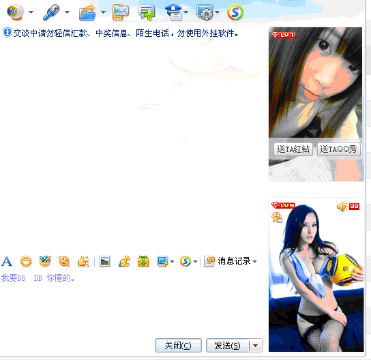The width and height of the screenshot is (371, 360).
Task: Click the 送TA红钻 button
Action: coord(293,149)
